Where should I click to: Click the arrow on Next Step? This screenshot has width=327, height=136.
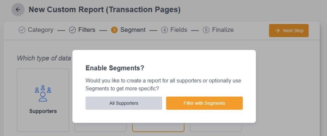pos(278,30)
